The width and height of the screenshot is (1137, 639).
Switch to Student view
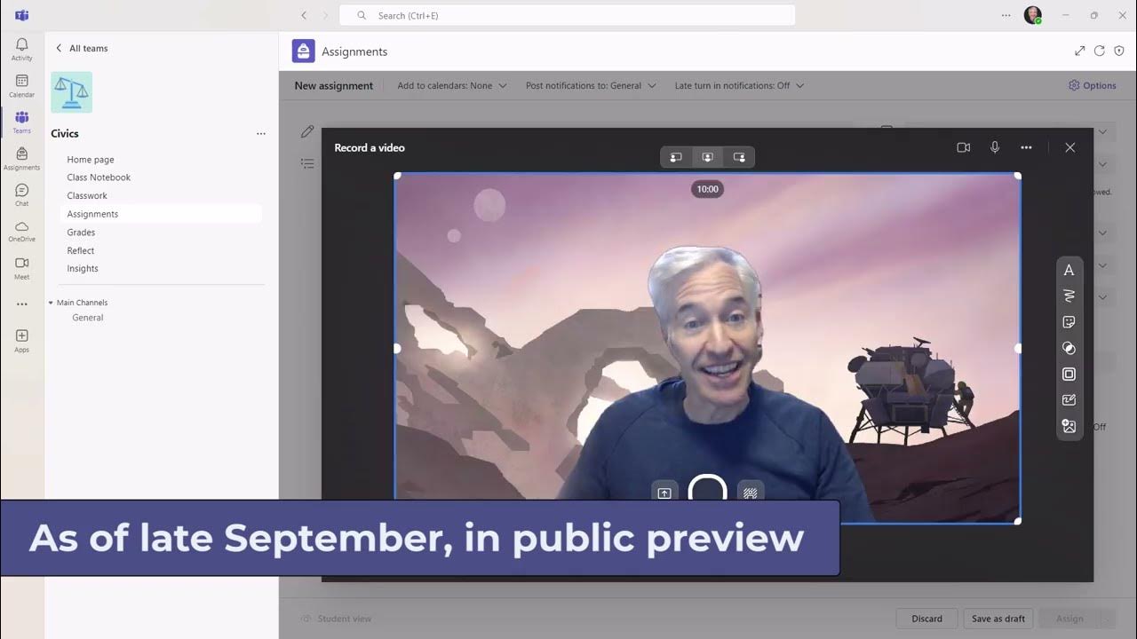point(336,619)
